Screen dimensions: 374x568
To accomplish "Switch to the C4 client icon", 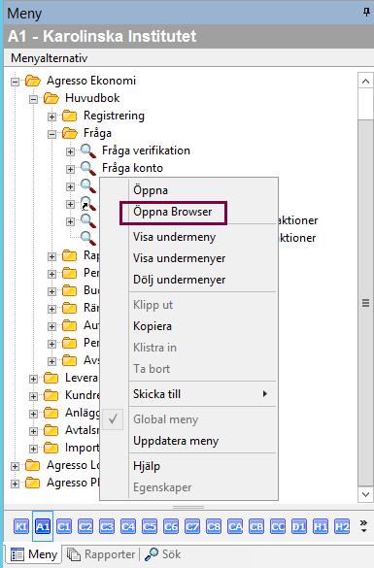I will 128,526.
